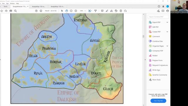Expand the Organize Pages chevron
Viewport: 188px width, 106px height.
pyautogui.click(x=167, y=46)
